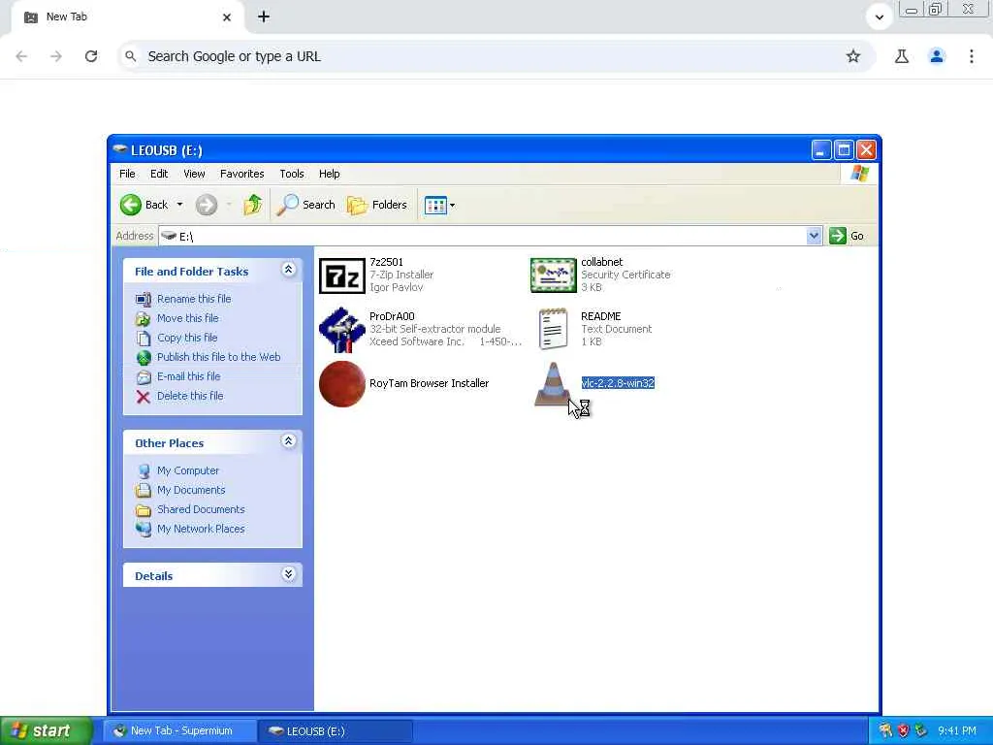Click E-mail this file
The image size is (993, 745).
click(189, 376)
